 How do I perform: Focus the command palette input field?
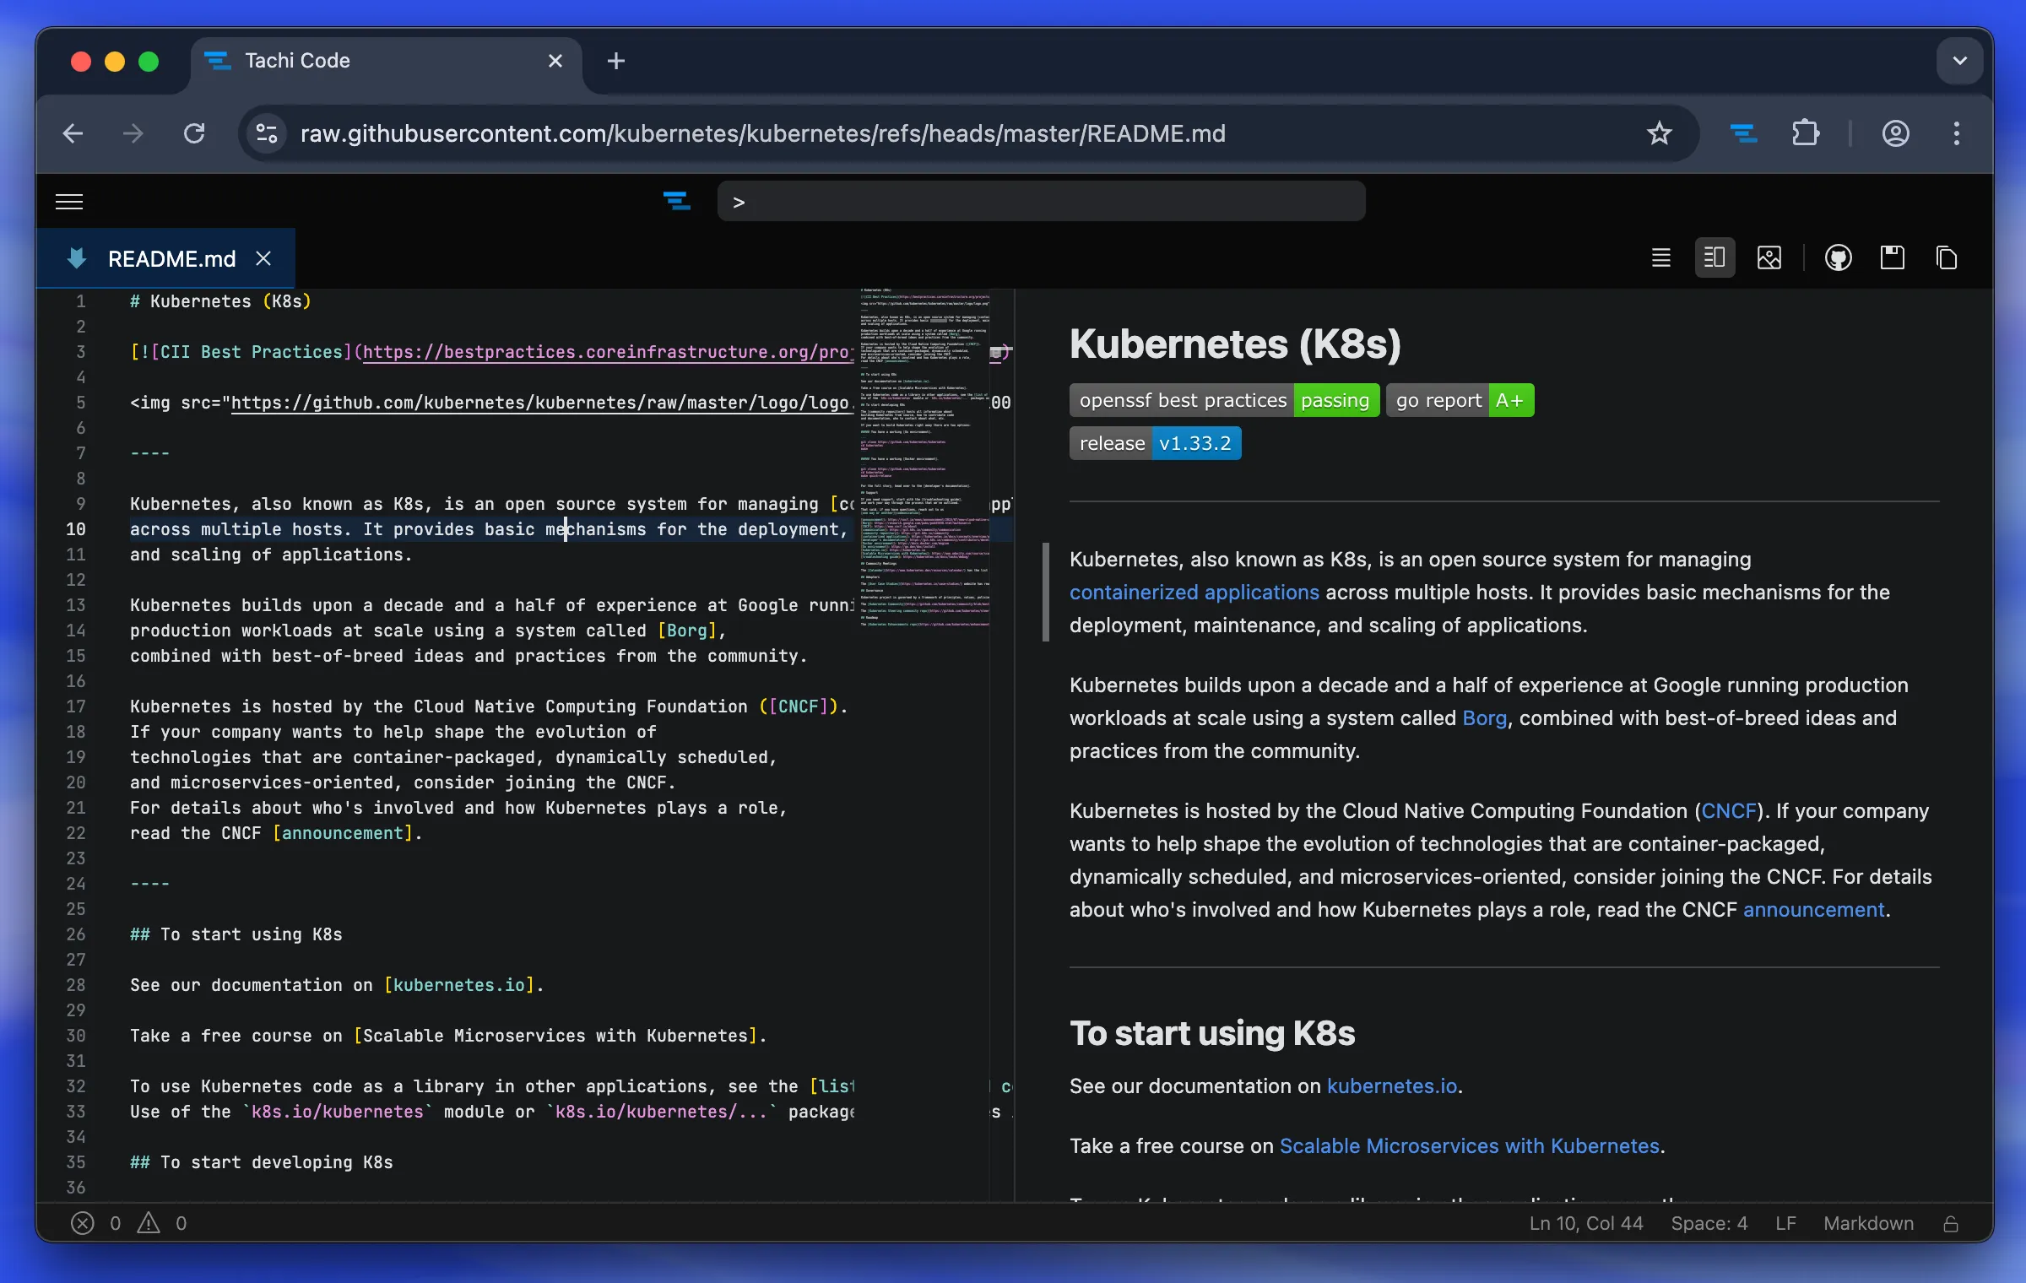click(x=1041, y=202)
